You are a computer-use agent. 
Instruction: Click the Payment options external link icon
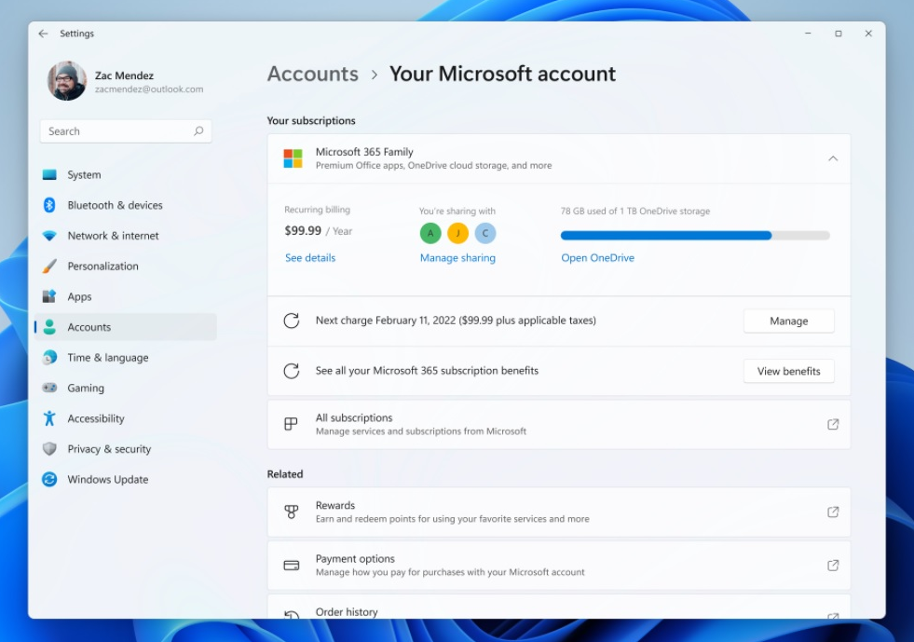(x=832, y=566)
